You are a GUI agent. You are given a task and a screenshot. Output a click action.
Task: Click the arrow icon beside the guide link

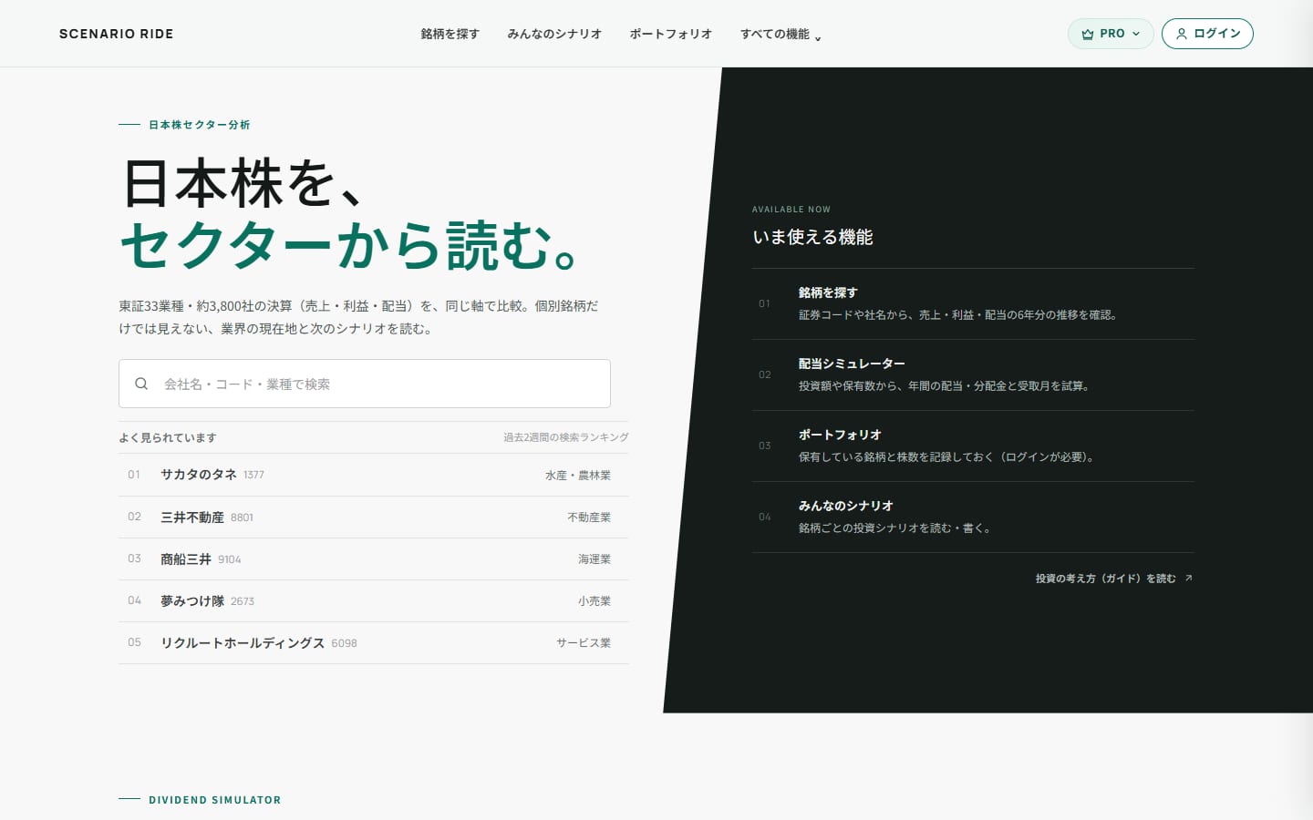coord(1188,578)
